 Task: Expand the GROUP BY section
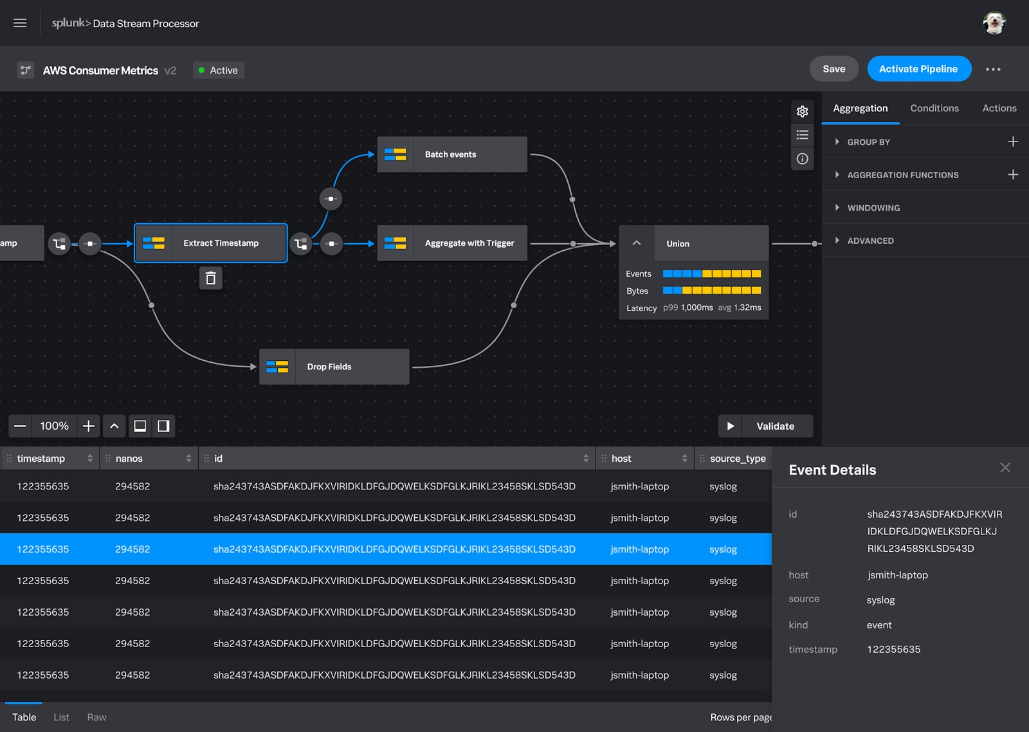(x=837, y=142)
